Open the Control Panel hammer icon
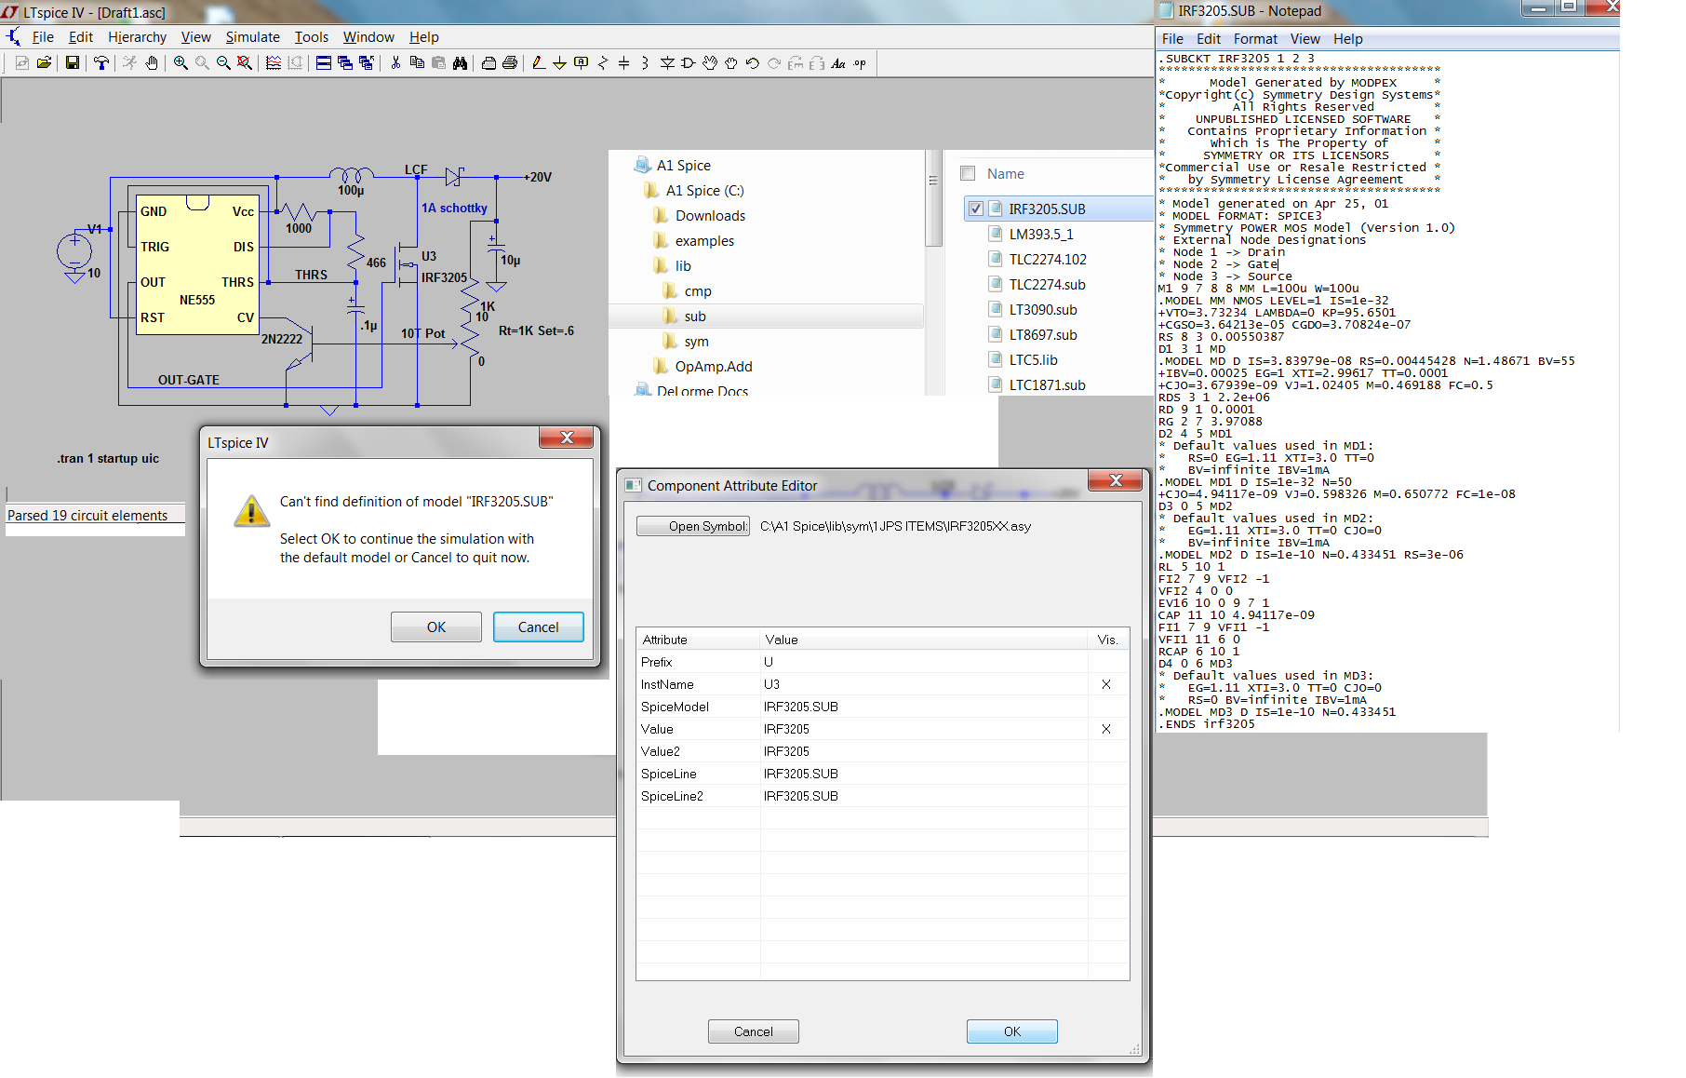Image resolution: width=1686 pixels, height=1078 pixels. coord(100,62)
